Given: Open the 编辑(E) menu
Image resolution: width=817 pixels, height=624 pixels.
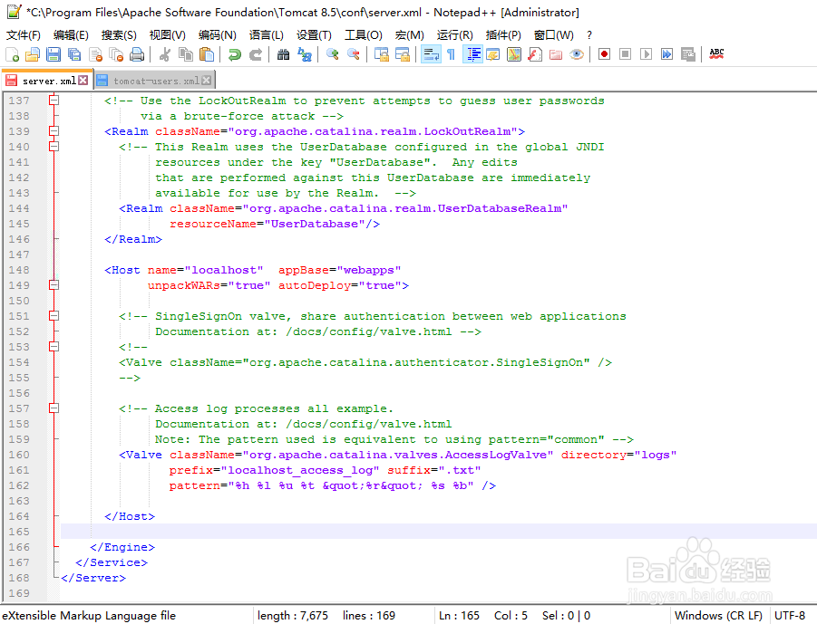Looking at the screenshot, I should pos(71,35).
